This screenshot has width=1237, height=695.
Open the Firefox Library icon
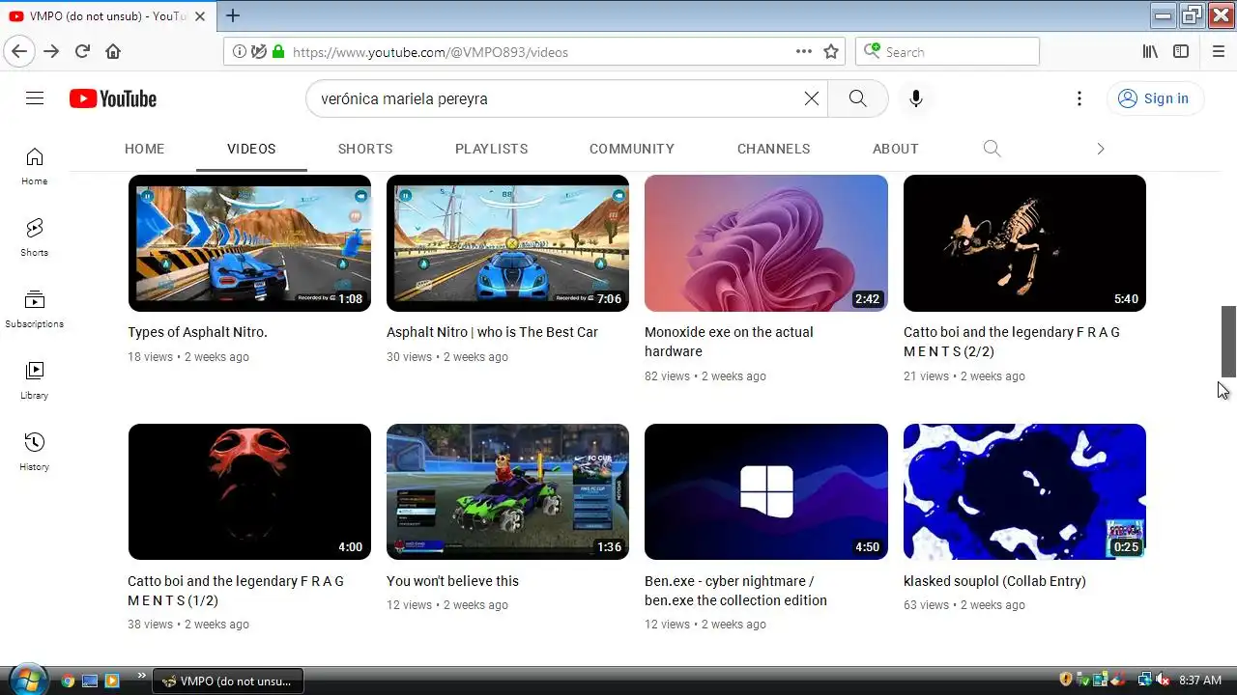pyautogui.click(x=1150, y=51)
